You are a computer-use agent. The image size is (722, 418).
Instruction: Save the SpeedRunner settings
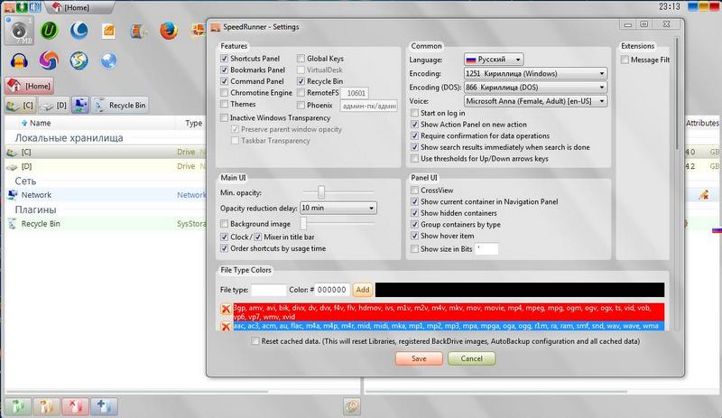tap(419, 358)
